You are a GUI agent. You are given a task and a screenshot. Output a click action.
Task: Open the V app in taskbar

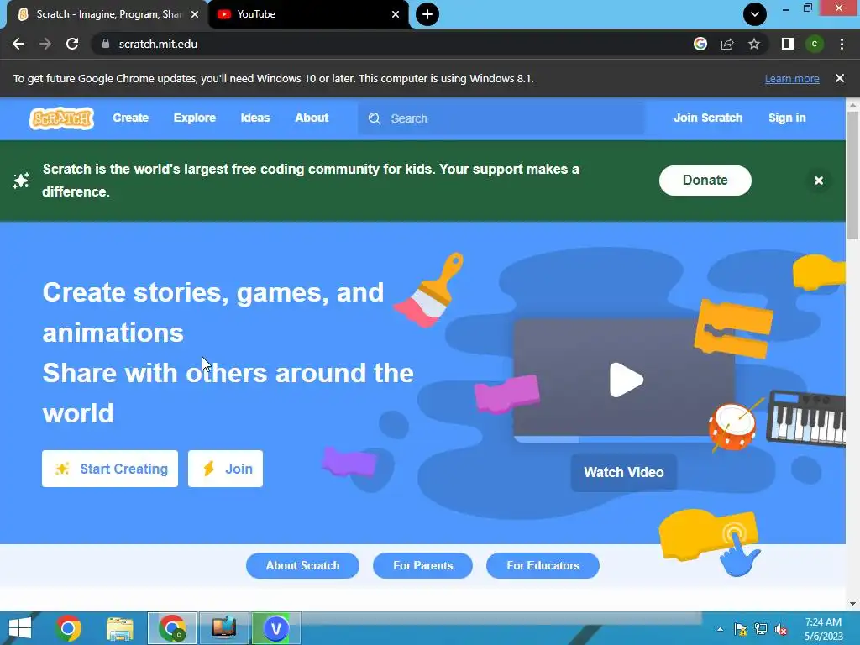coord(275,628)
